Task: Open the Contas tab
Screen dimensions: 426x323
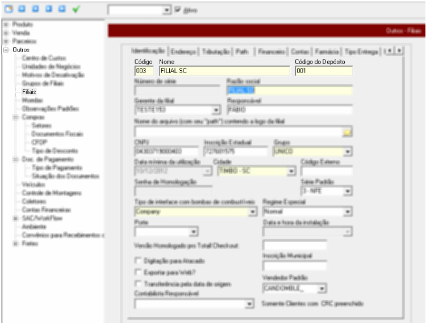Action: 300,52
